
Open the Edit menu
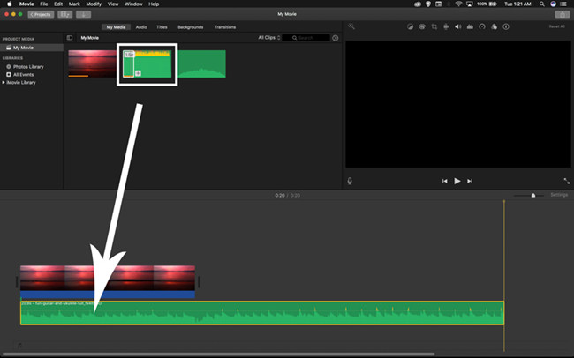click(58, 4)
